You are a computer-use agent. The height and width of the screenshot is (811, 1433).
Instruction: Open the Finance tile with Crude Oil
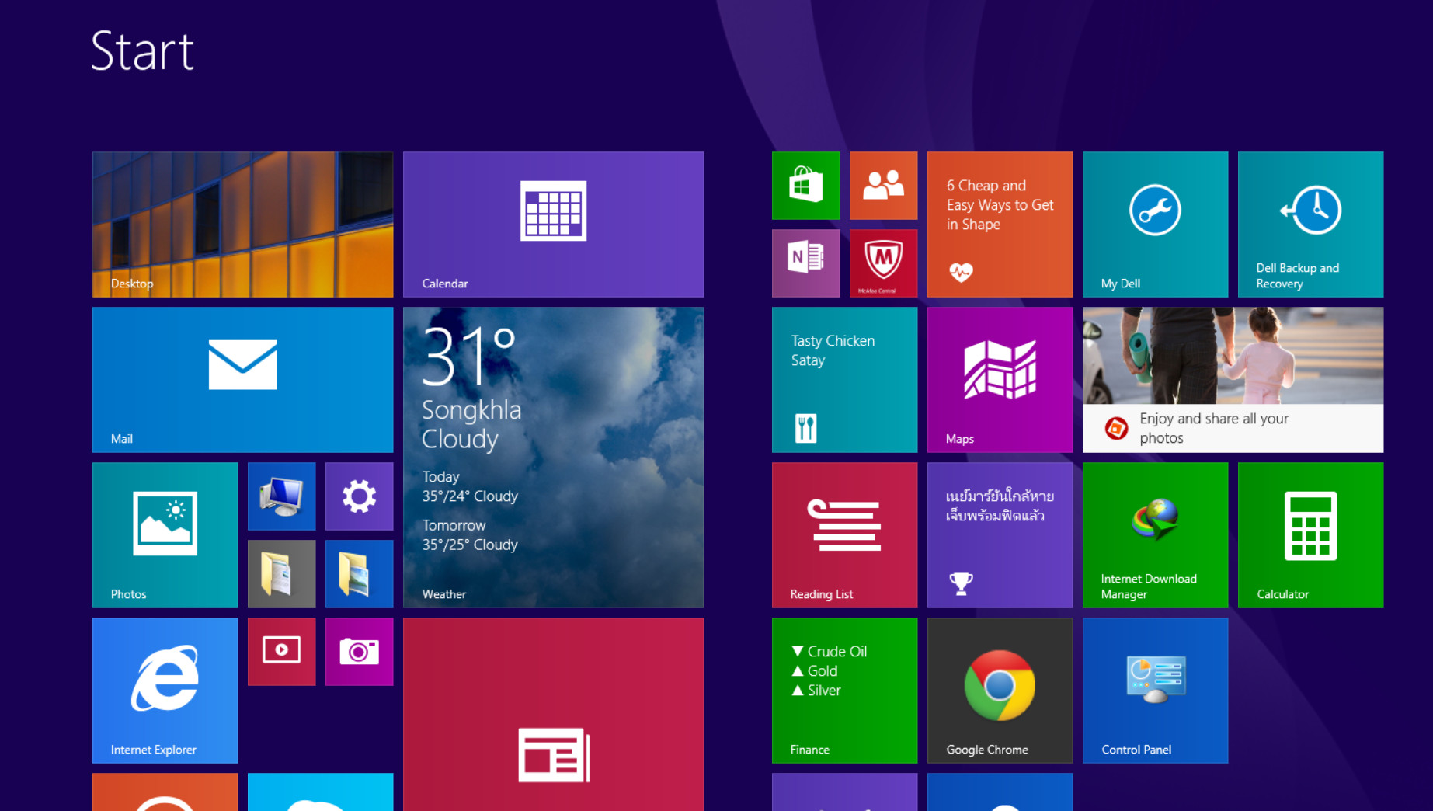click(844, 690)
